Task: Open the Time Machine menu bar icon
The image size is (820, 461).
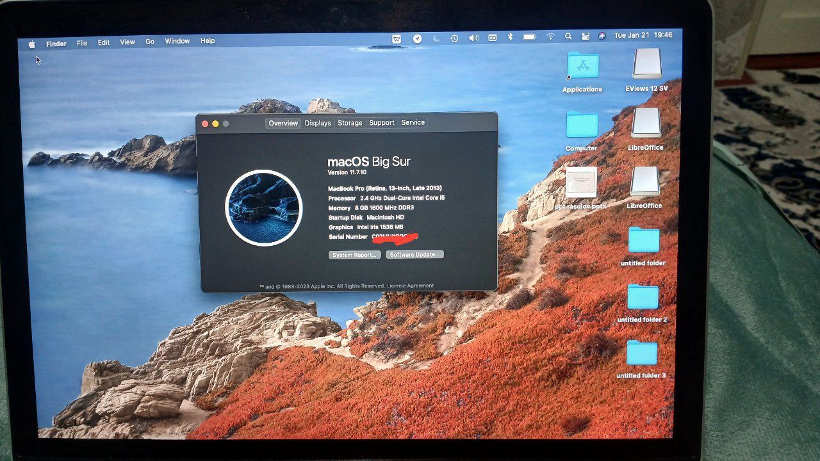Action: pyautogui.click(x=454, y=38)
